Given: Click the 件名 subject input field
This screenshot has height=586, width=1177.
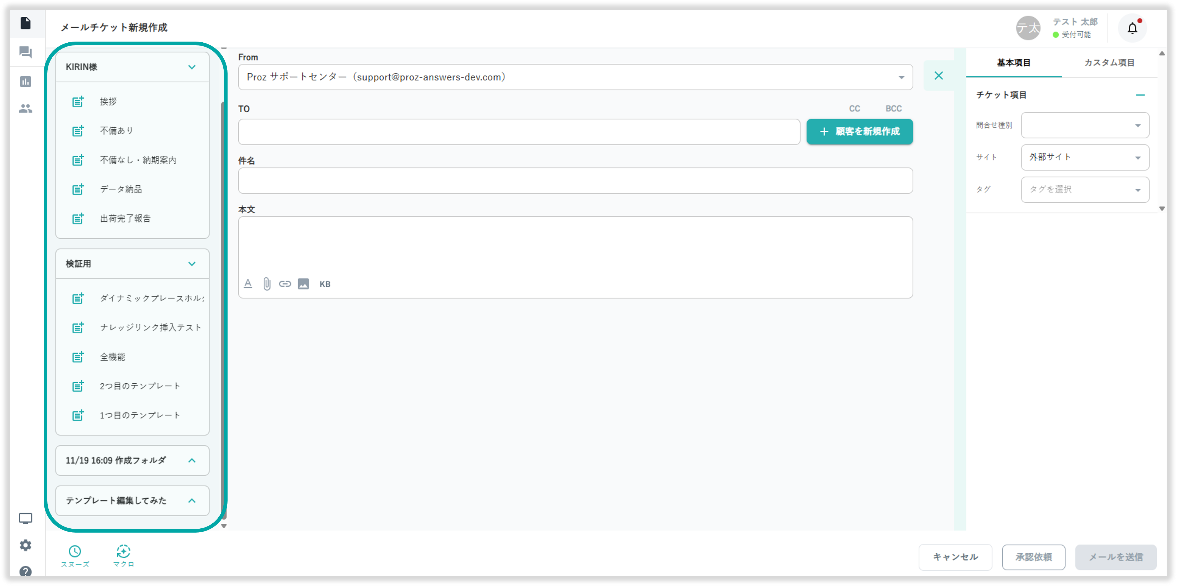Looking at the screenshot, I should click(575, 181).
